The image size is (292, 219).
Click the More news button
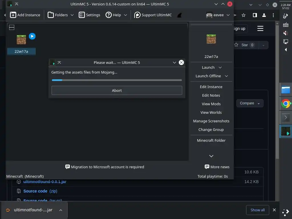click(217, 167)
